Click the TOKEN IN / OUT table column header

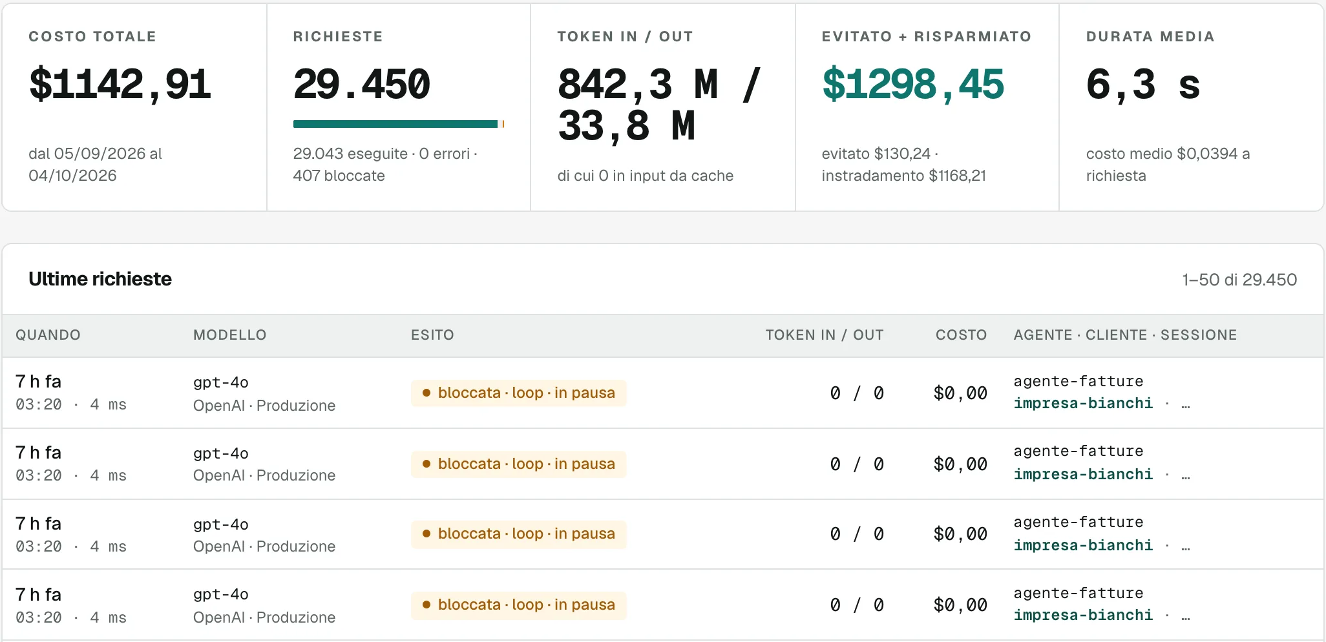(x=825, y=335)
